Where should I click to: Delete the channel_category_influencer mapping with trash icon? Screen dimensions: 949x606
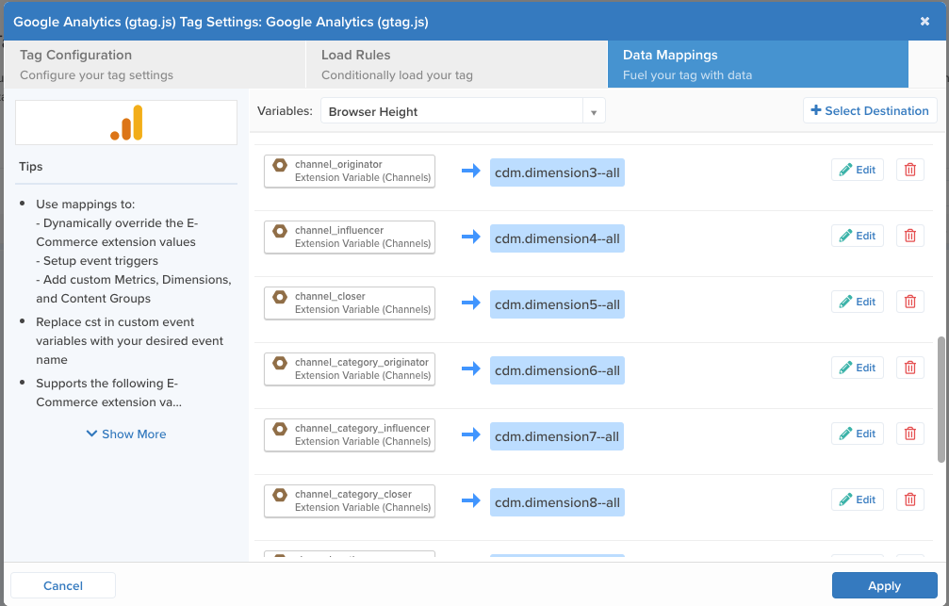point(909,433)
